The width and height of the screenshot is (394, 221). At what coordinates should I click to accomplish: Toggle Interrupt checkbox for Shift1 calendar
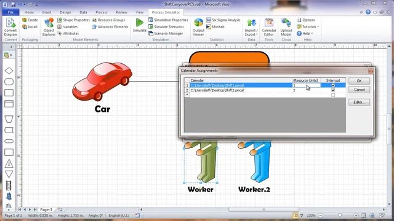point(333,85)
